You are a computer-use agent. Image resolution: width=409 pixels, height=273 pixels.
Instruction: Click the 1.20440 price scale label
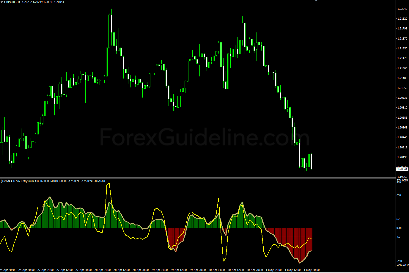pyautogui.click(x=402, y=137)
